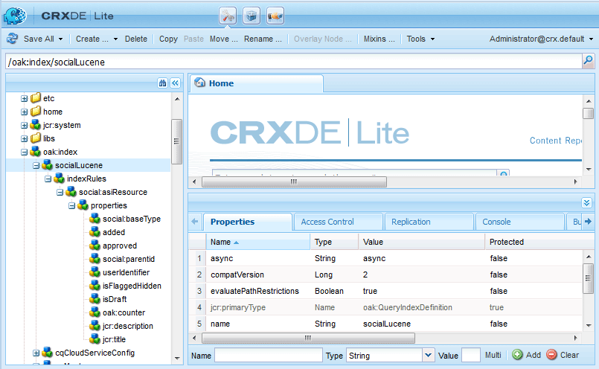Open Administrator@crx.default user menu
This screenshot has height=369, width=599.
541,39
